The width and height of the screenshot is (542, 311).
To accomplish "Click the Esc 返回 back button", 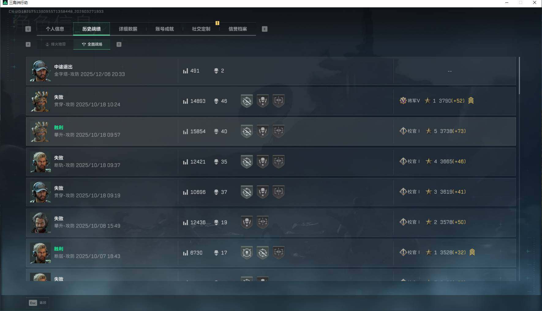I will coord(38,303).
